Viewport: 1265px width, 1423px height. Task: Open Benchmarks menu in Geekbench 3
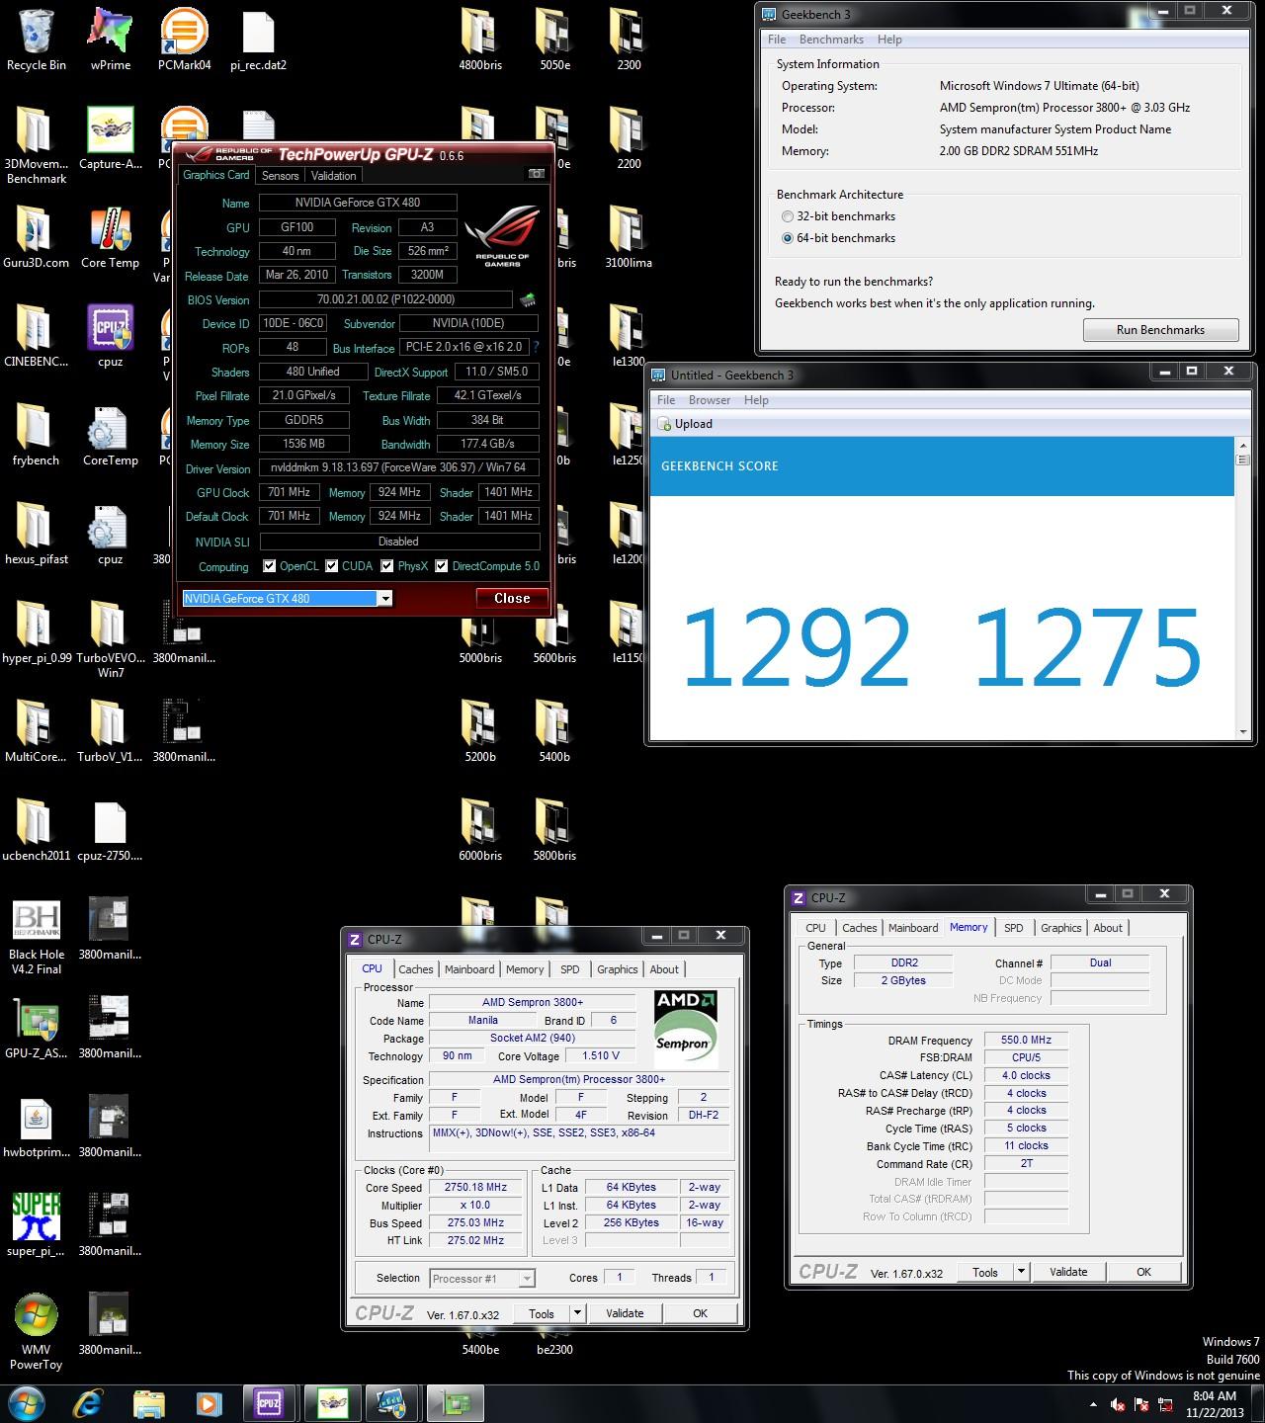point(831,40)
